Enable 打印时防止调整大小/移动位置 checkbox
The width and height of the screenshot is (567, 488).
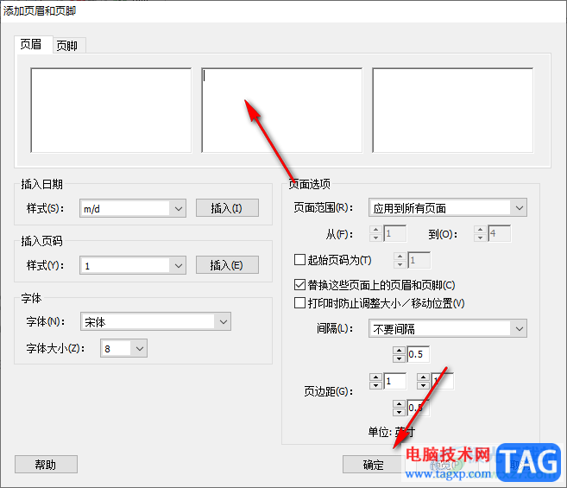pos(299,302)
